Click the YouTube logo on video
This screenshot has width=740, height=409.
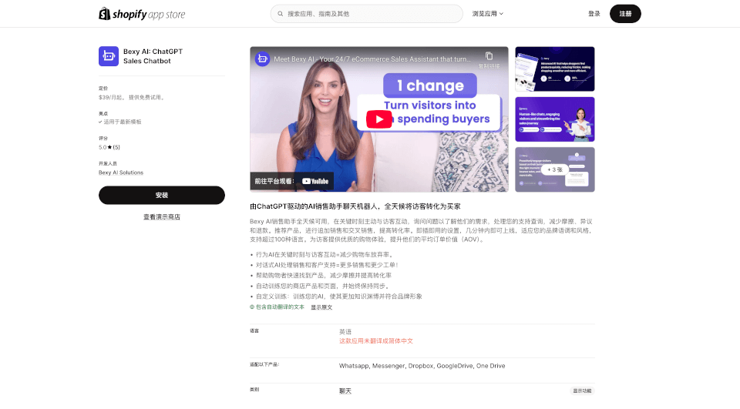click(315, 181)
